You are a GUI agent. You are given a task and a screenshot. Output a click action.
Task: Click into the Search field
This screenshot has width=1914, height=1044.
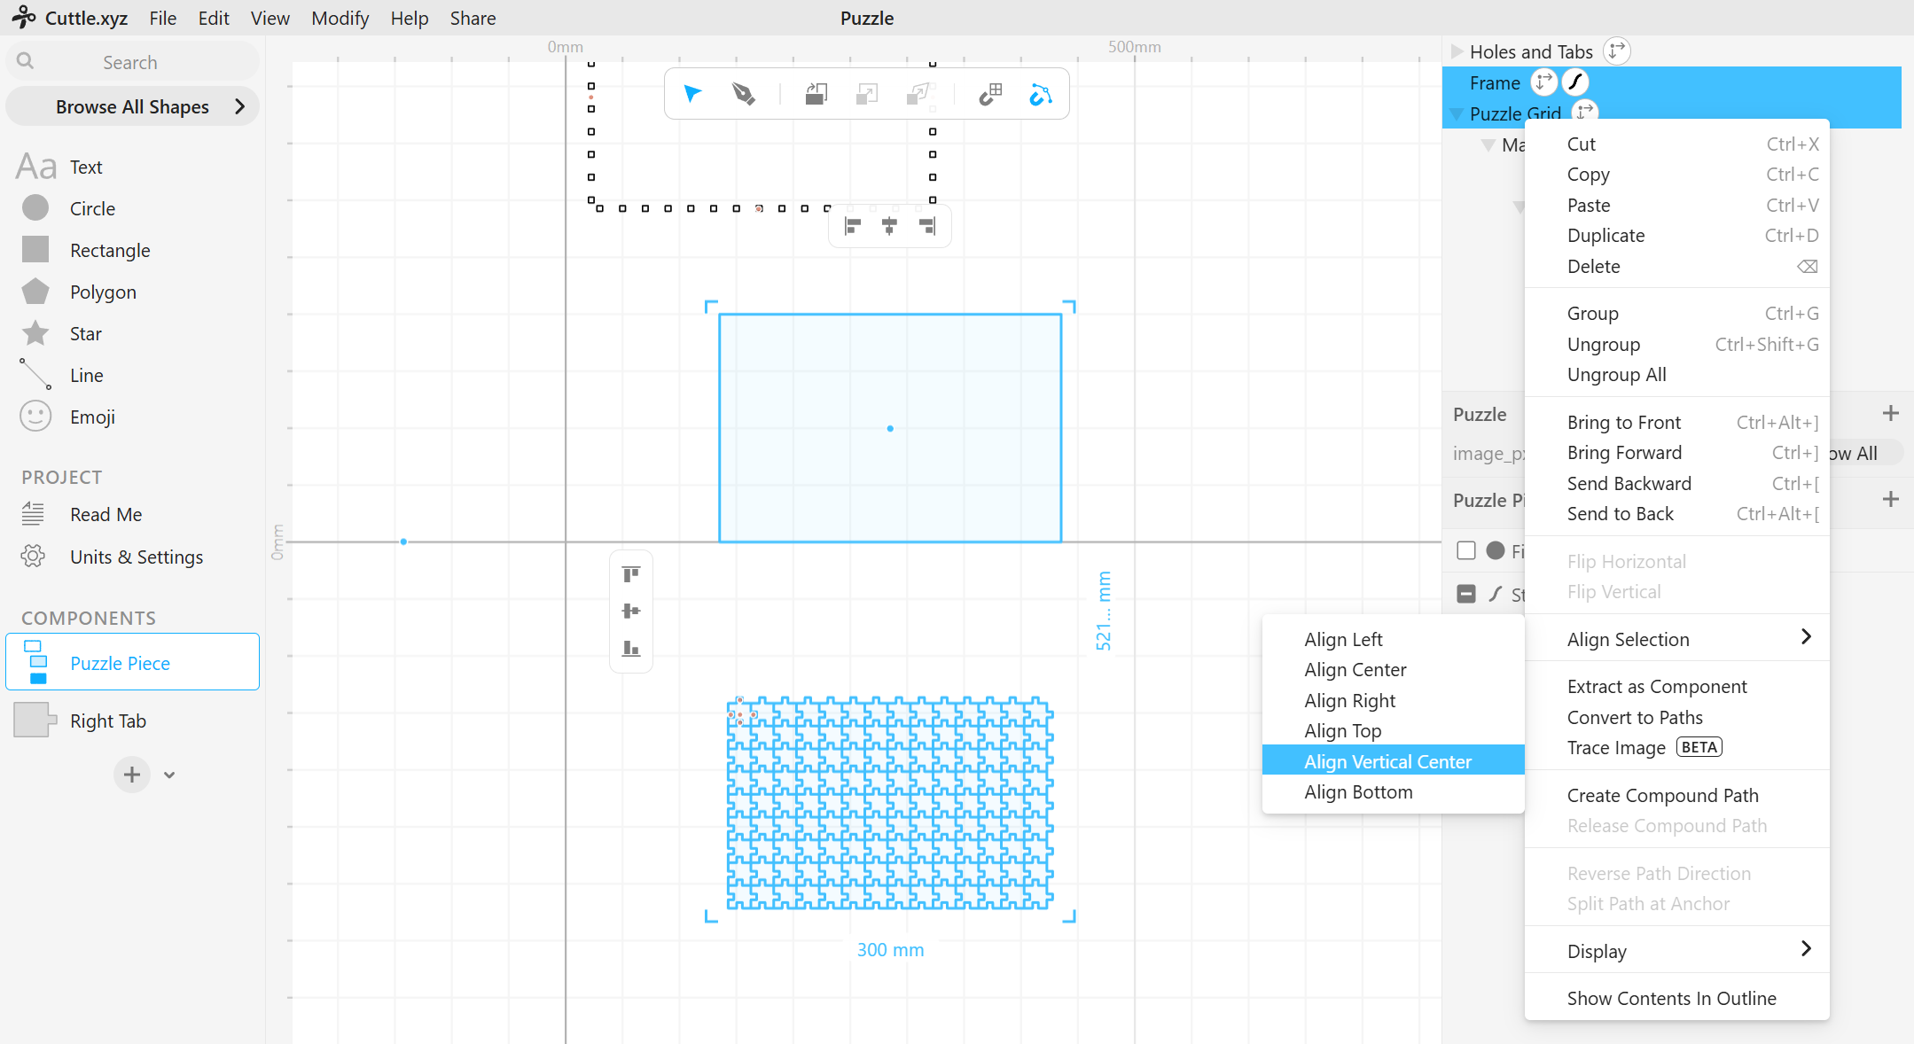[132, 61]
